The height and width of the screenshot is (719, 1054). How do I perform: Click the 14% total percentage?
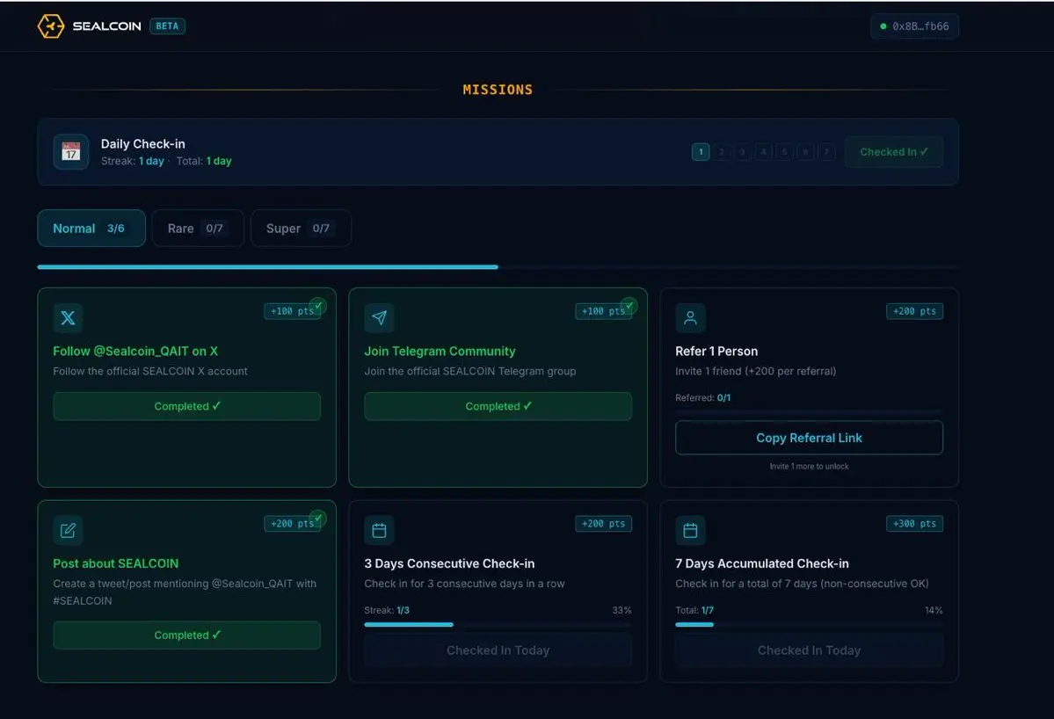coord(934,610)
